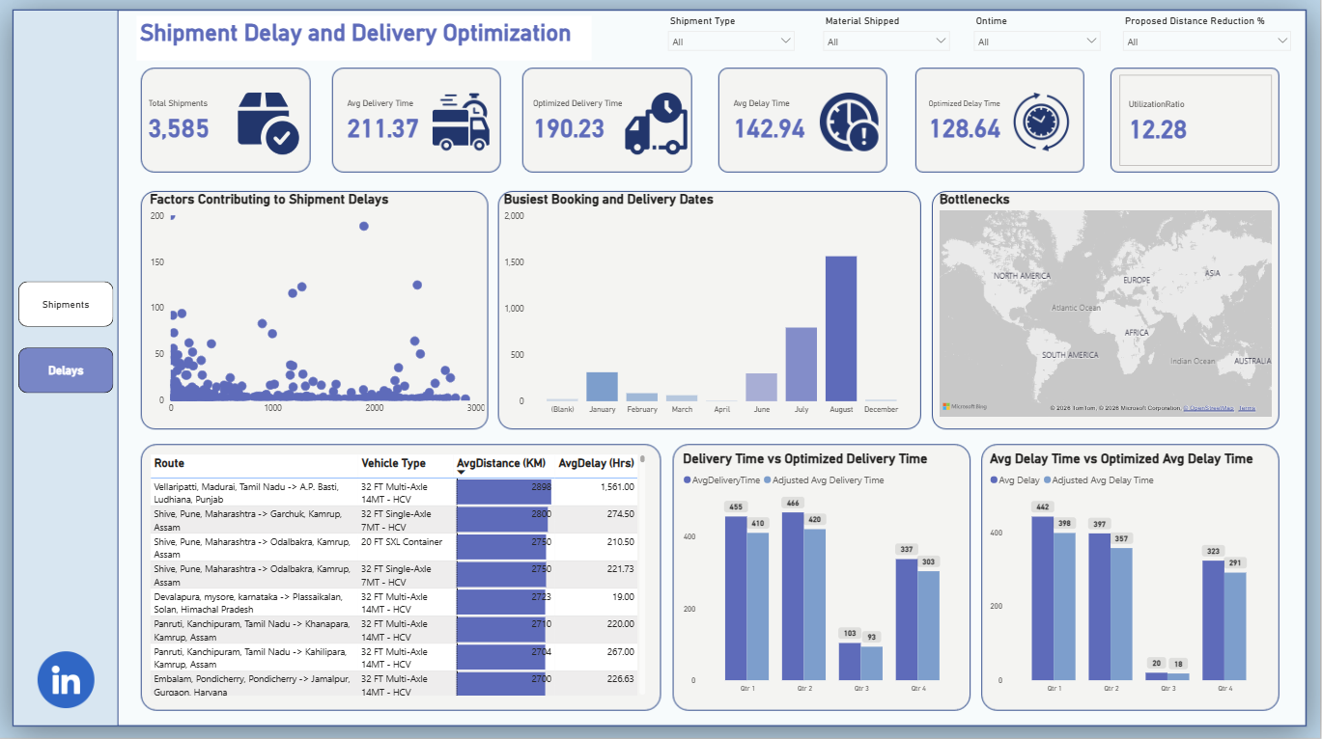
Task: Select the Delays navigation button
Action: click(x=66, y=370)
